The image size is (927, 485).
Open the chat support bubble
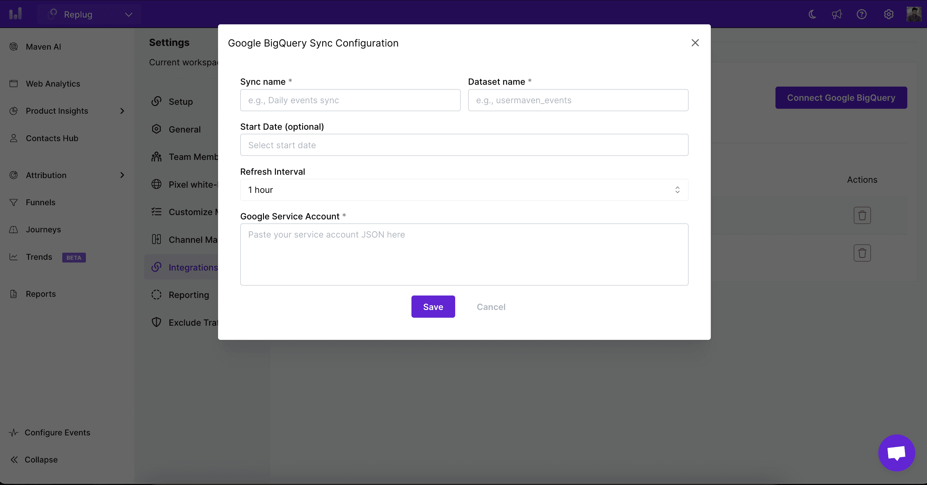coord(897,453)
